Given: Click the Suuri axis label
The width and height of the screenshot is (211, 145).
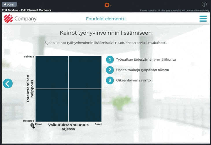Looking at the screenshot, I should (98, 124).
